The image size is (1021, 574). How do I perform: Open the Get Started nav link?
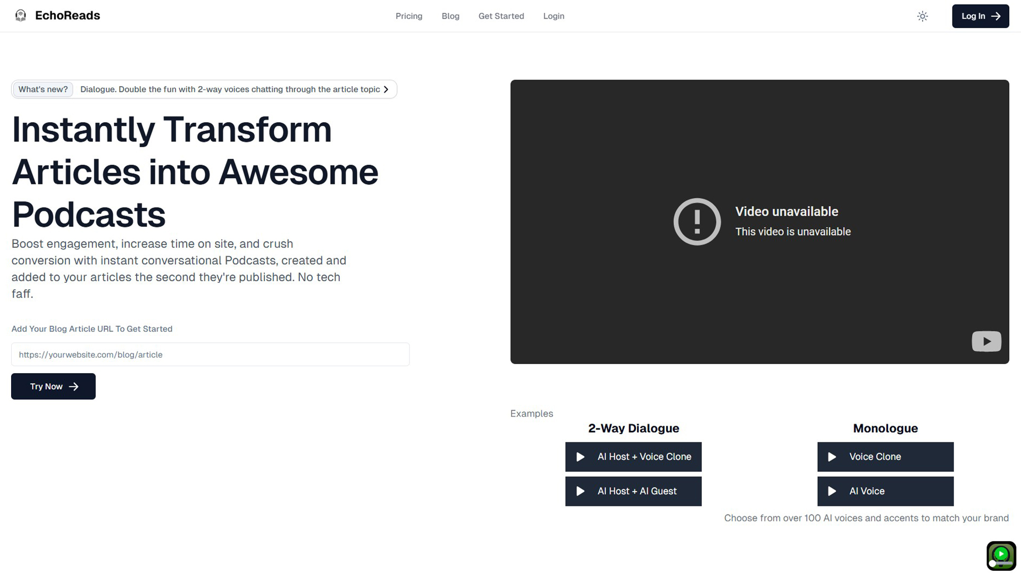[x=501, y=16]
